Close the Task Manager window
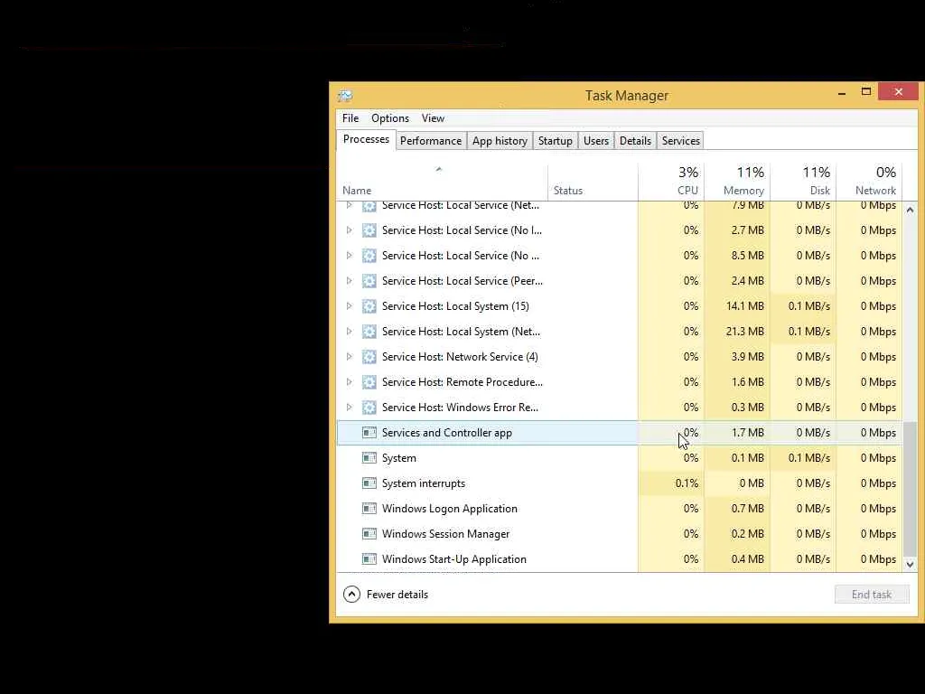Screen dimensions: 925x694 tap(899, 91)
